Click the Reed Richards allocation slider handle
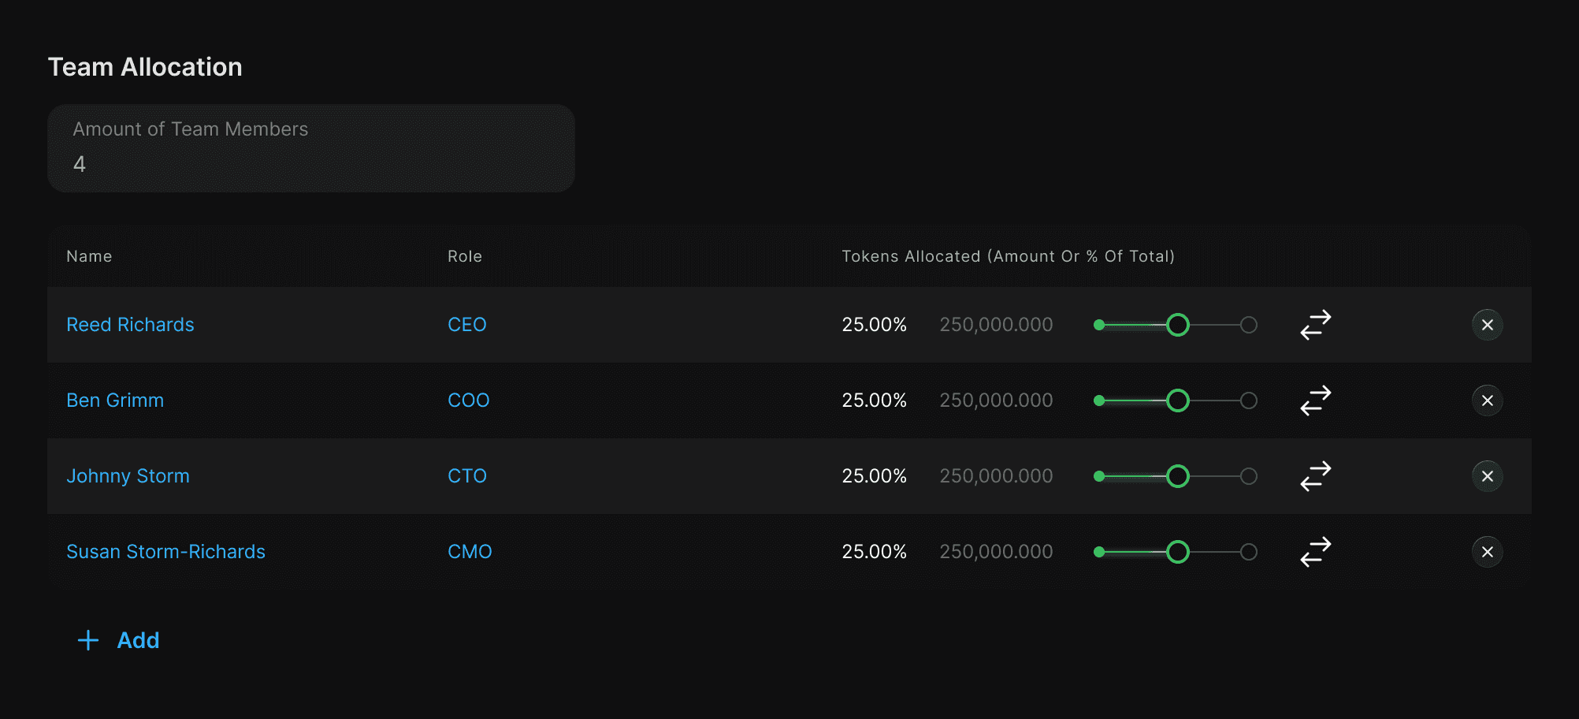The image size is (1579, 719). (1177, 325)
